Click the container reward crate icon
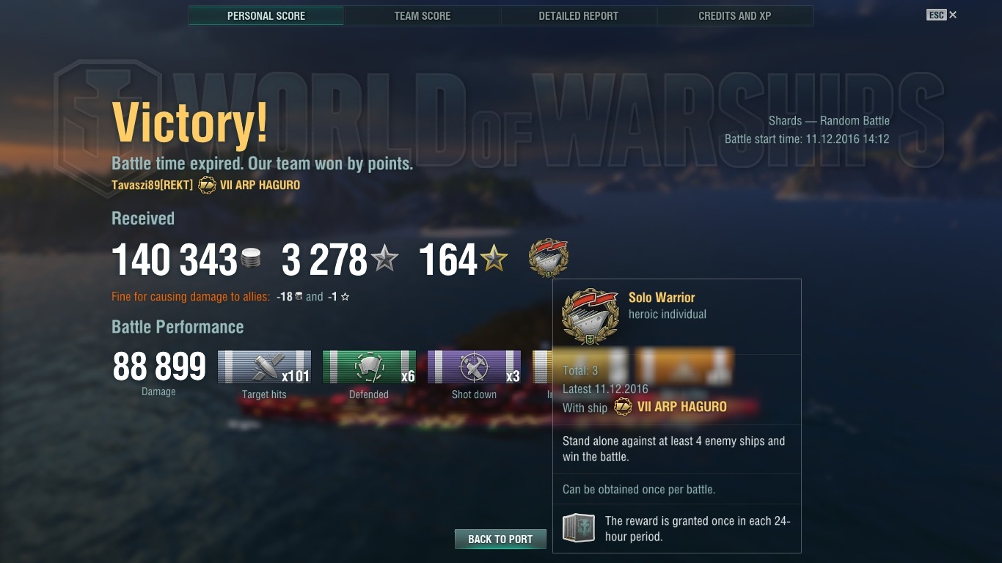1002x563 pixels. pyautogui.click(x=579, y=528)
